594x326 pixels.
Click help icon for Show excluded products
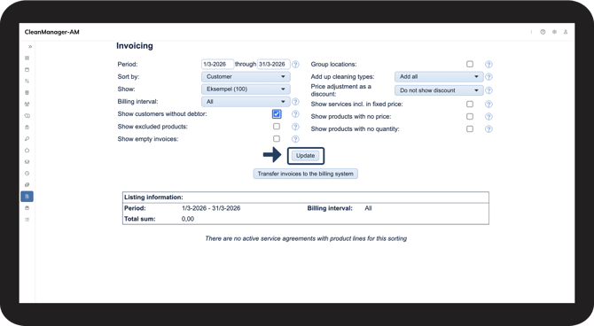295,127
